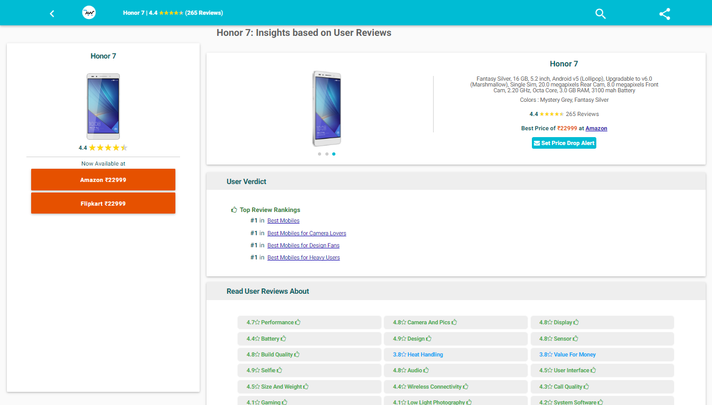Open Best Mobiles for Camera Lovers
Screen dimensions: 712x405
(307, 233)
